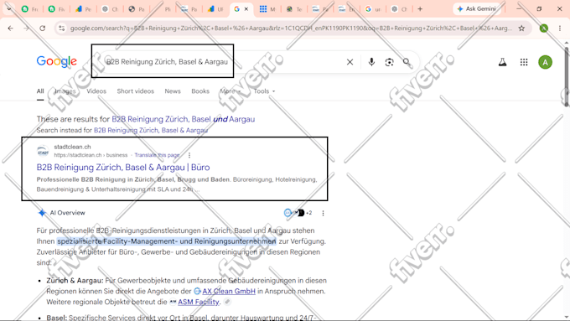Start voice search with microphone icon
Screen dimensions: 570x321
371,62
